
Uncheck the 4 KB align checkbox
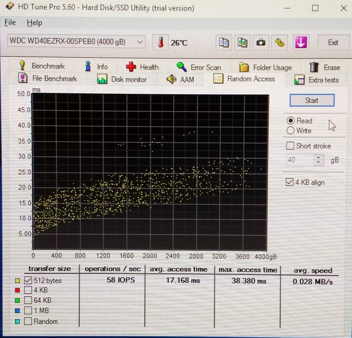289,182
